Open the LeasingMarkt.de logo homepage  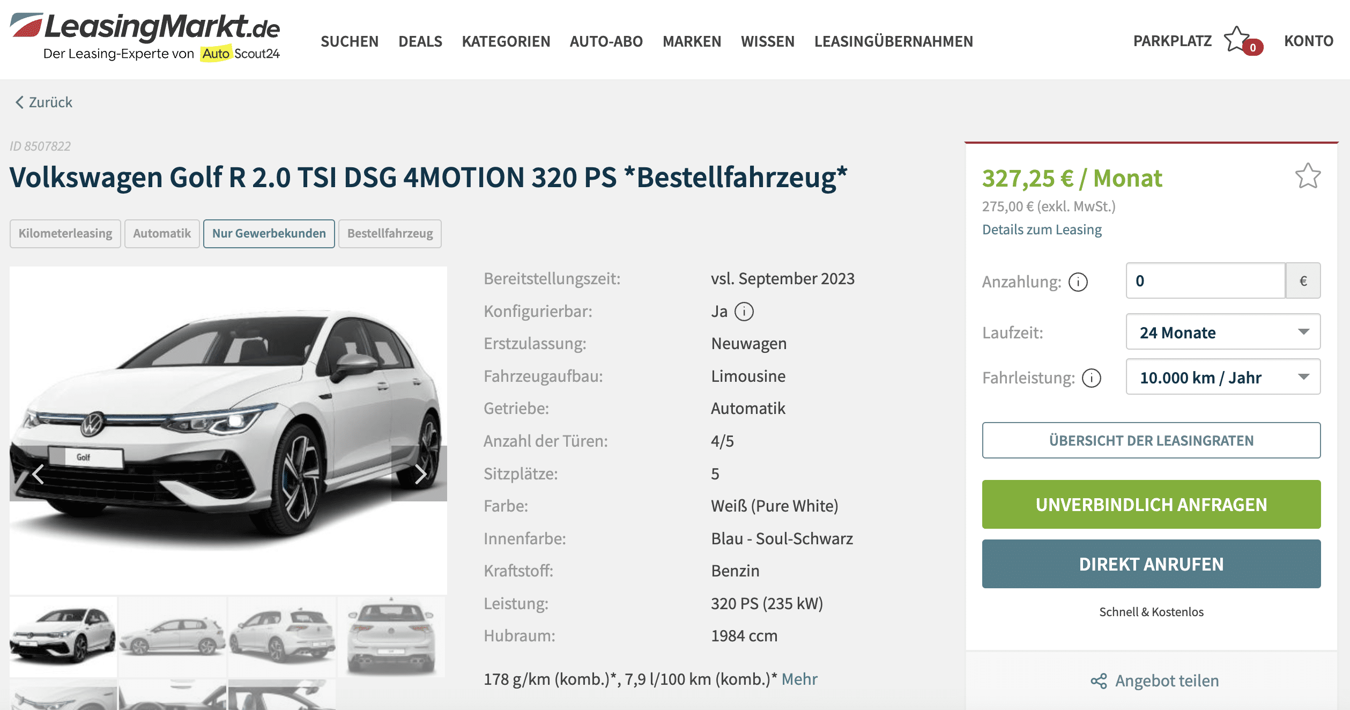point(145,36)
